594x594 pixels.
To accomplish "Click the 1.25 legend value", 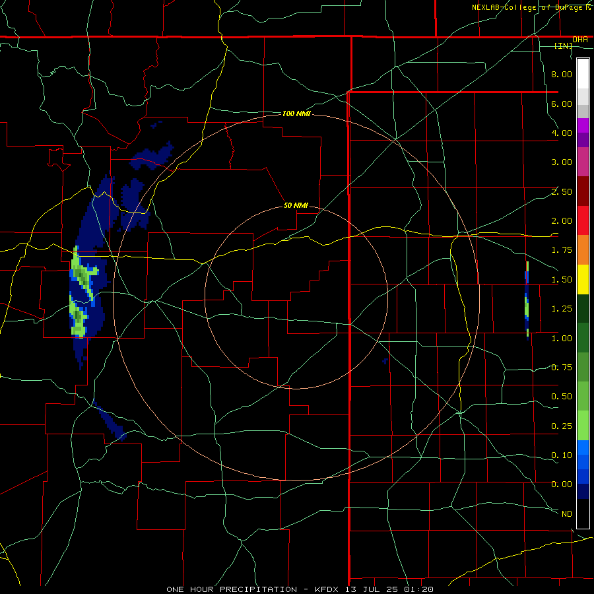I will click(x=562, y=309).
